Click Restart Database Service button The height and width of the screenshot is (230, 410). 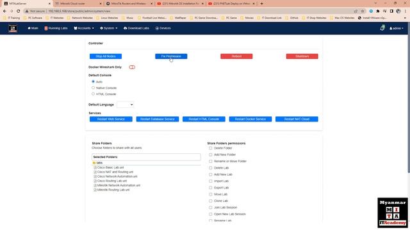[158, 119]
